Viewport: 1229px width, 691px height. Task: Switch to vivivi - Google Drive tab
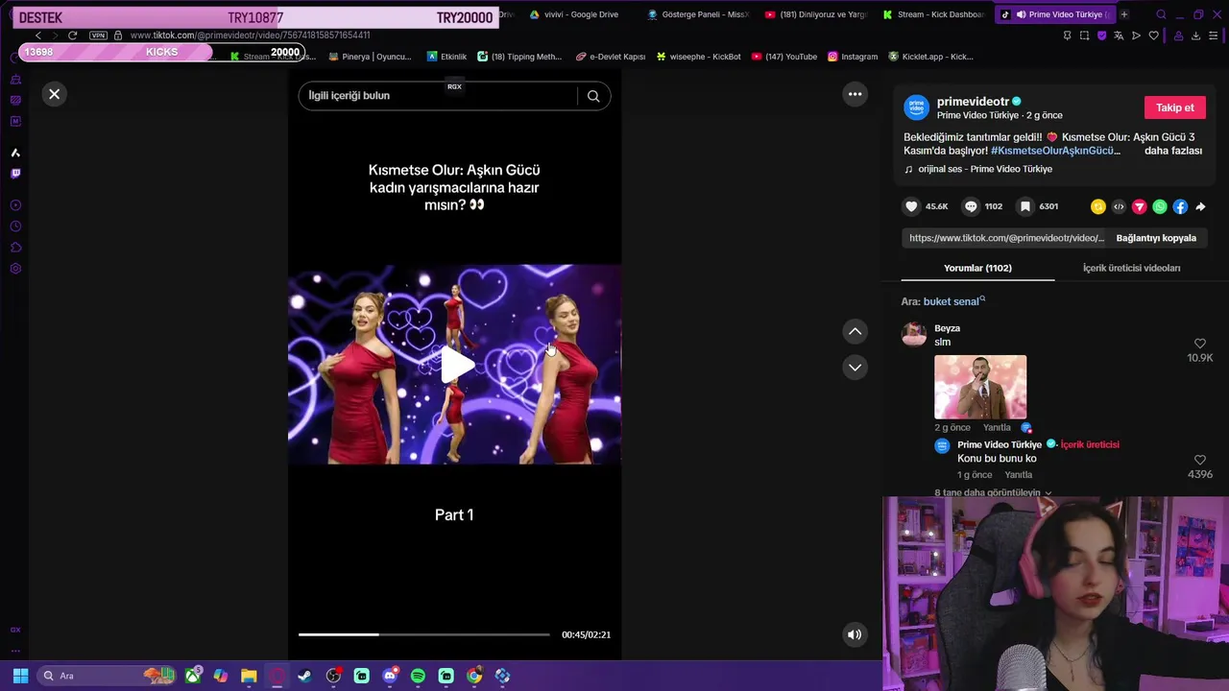pyautogui.click(x=573, y=14)
